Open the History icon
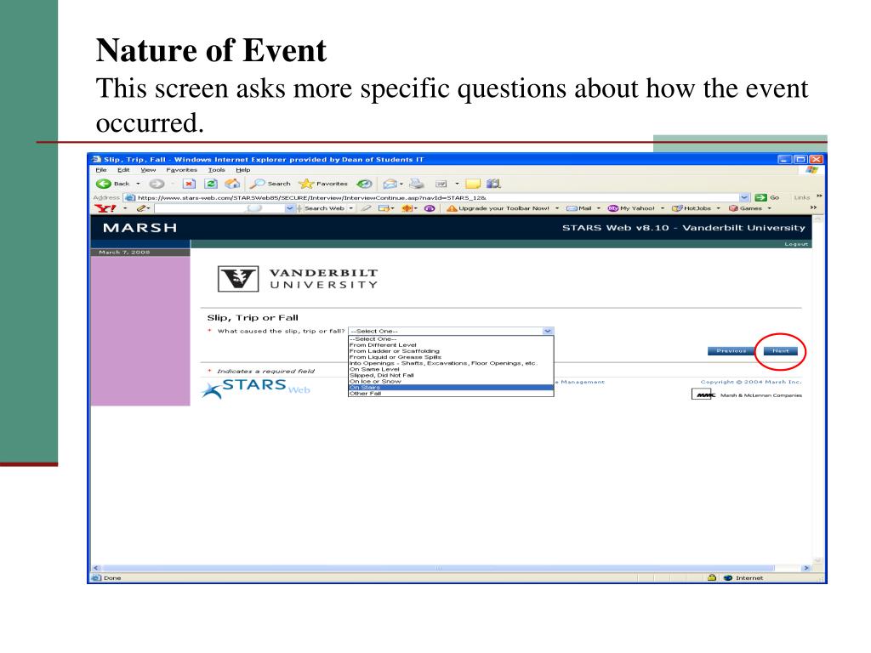This screenshot has height=653, width=871. [364, 184]
